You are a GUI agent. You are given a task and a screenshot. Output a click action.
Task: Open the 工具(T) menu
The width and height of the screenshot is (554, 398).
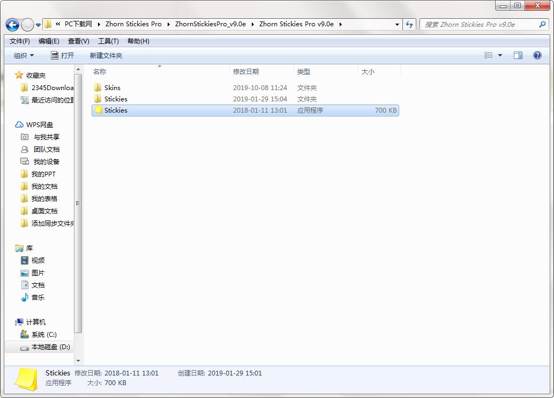(108, 41)
